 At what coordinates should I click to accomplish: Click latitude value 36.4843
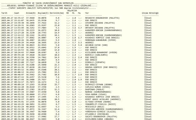(30, 60)
